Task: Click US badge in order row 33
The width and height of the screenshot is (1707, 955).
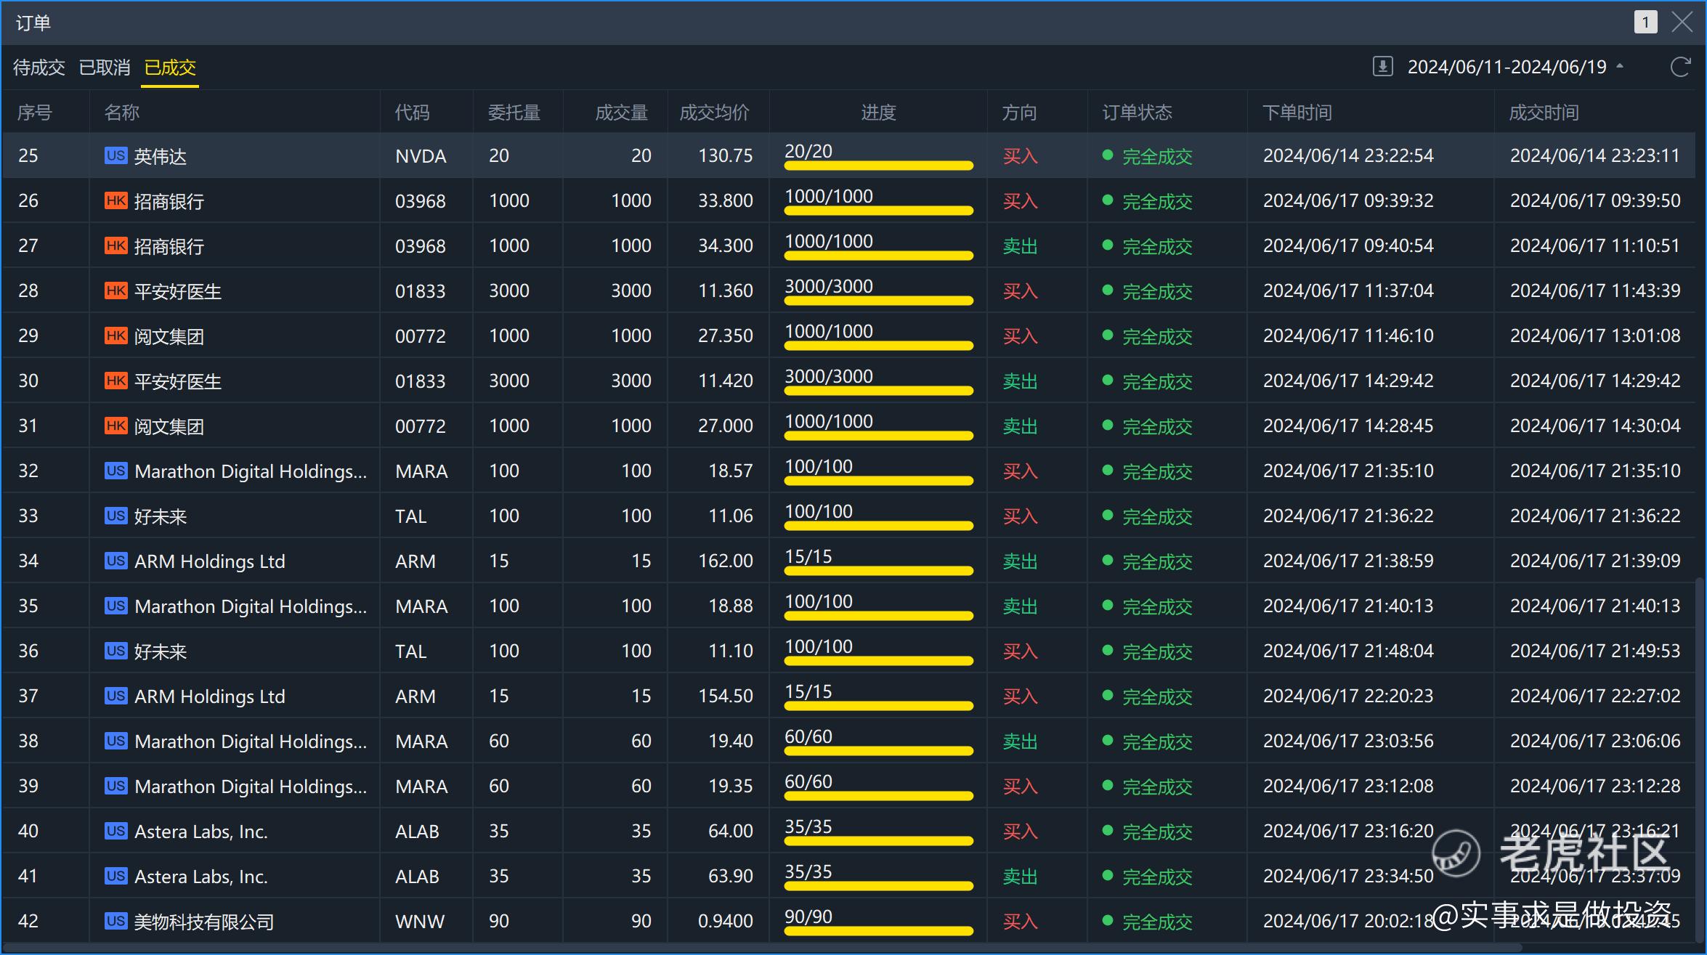Action: (x=116, y=516)
